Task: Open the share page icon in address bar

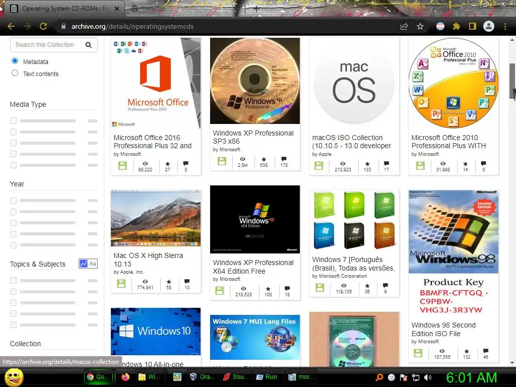Action: [404, 26]
